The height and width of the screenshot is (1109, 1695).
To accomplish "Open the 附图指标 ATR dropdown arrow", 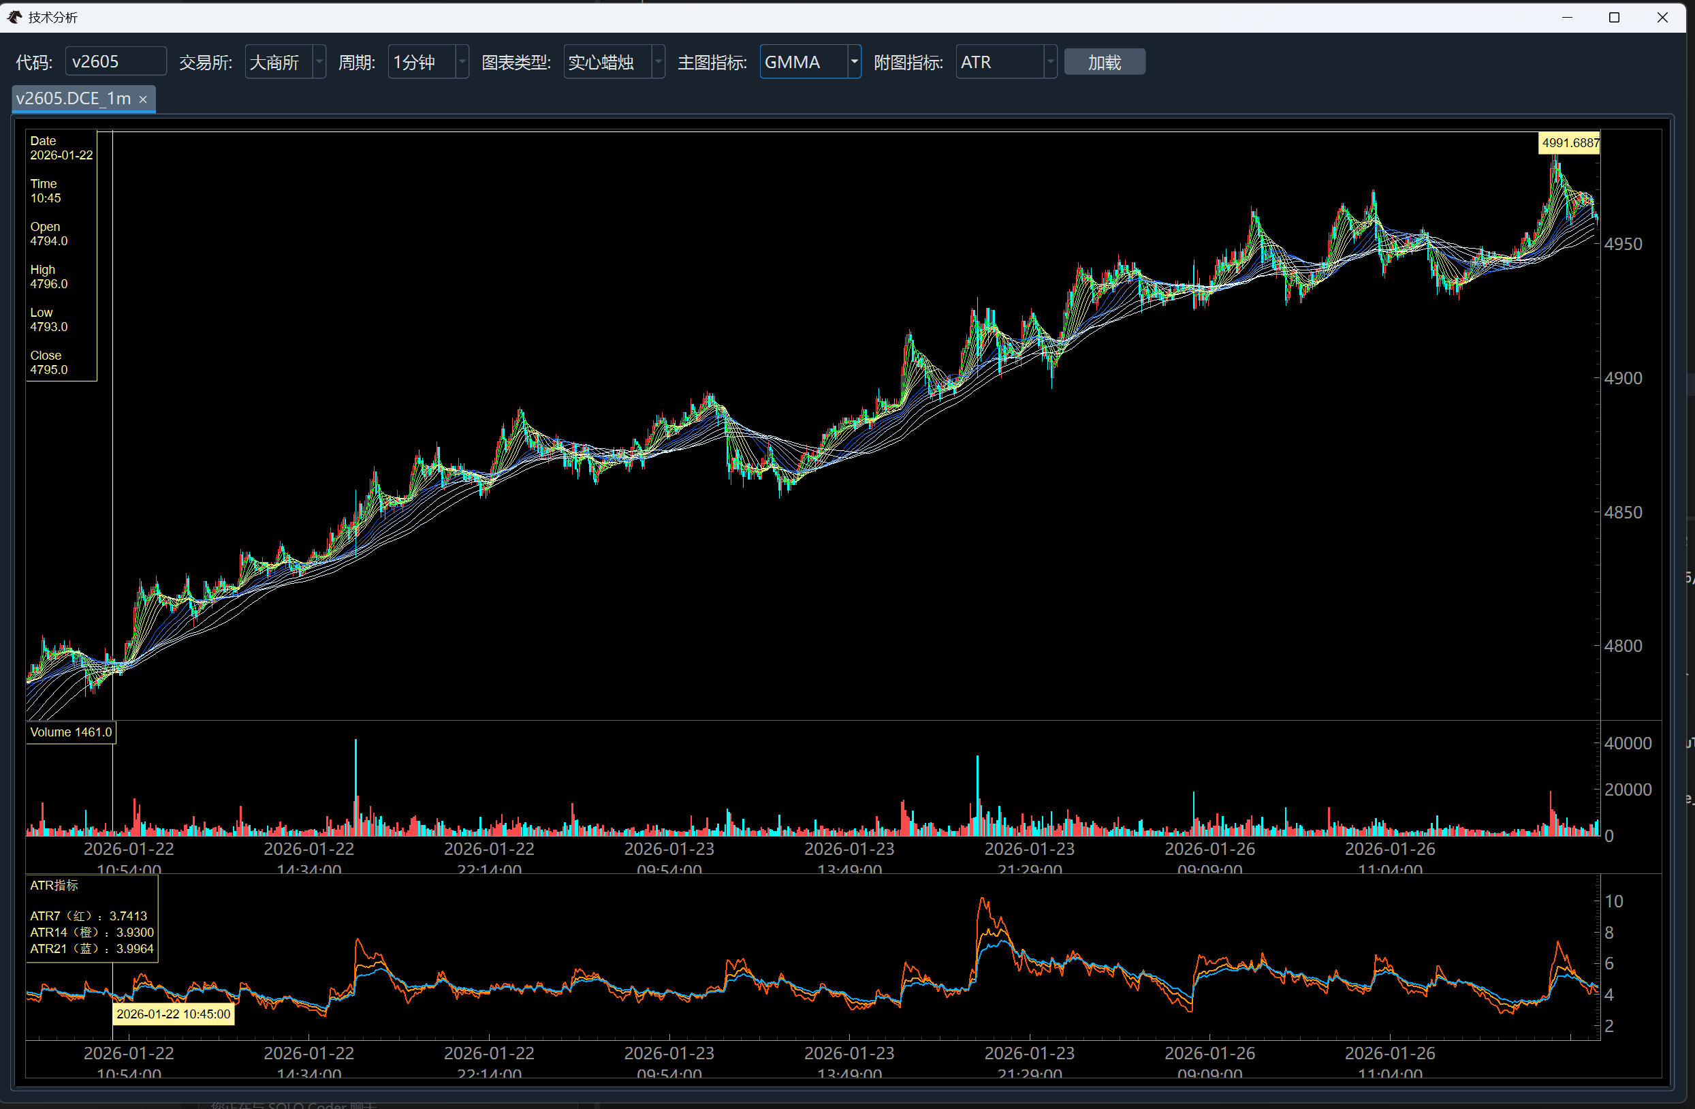I will point(1050,62).
